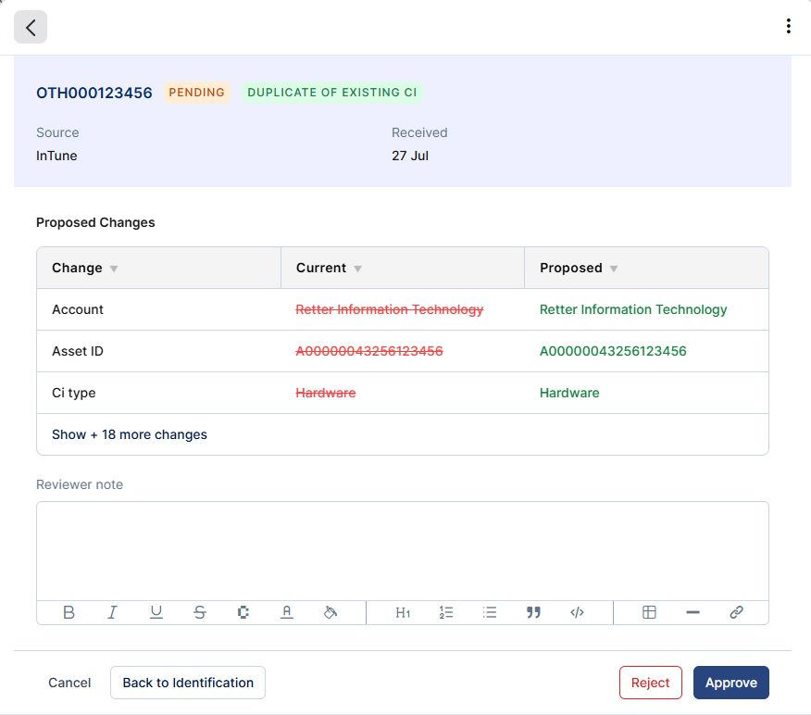The image size is (811, 715).
Task: Click the PENDING status badge
Action: (x=197, y=92)
